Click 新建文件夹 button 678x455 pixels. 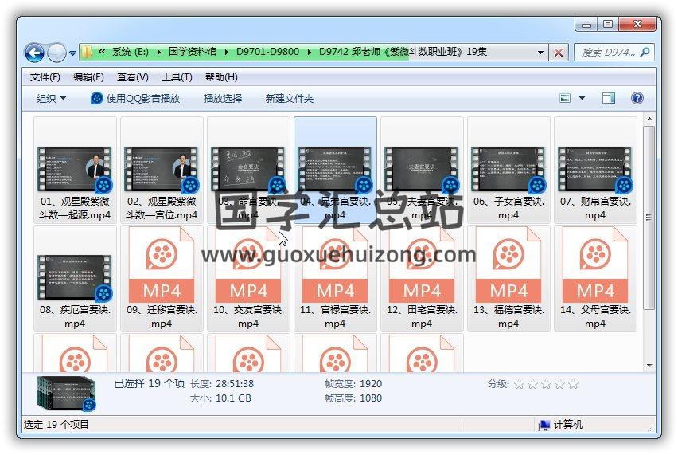[290, 98]
